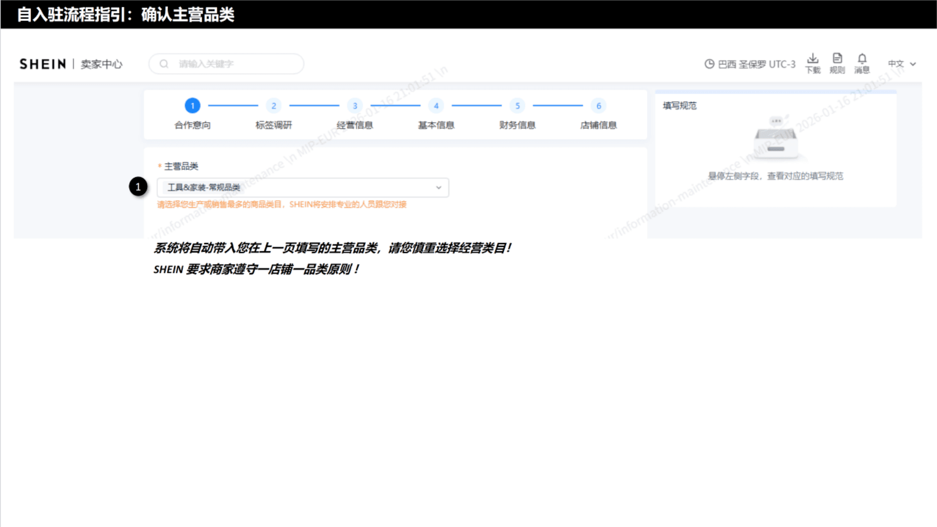Go to step 4 基本信息
The width and height of the screenshot is (937, 527).
(x=436, y=113)
